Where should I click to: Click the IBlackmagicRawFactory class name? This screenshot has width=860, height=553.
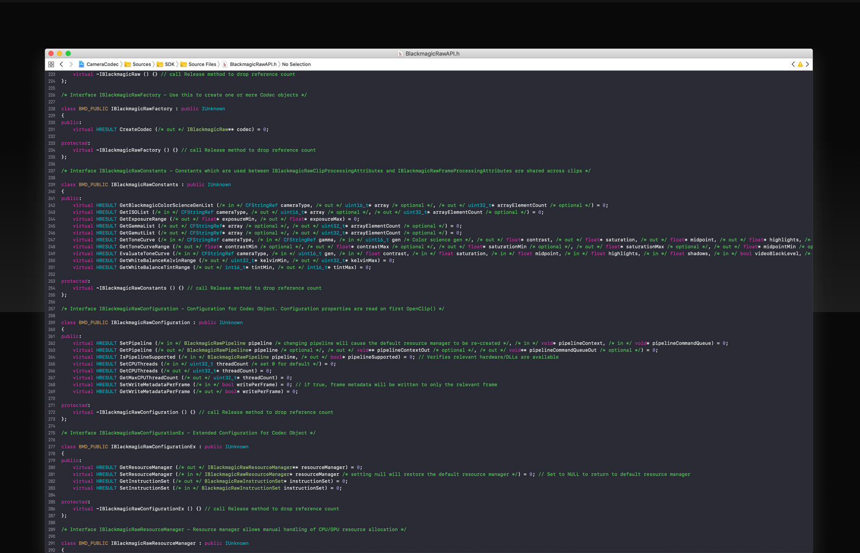[142, 109]
